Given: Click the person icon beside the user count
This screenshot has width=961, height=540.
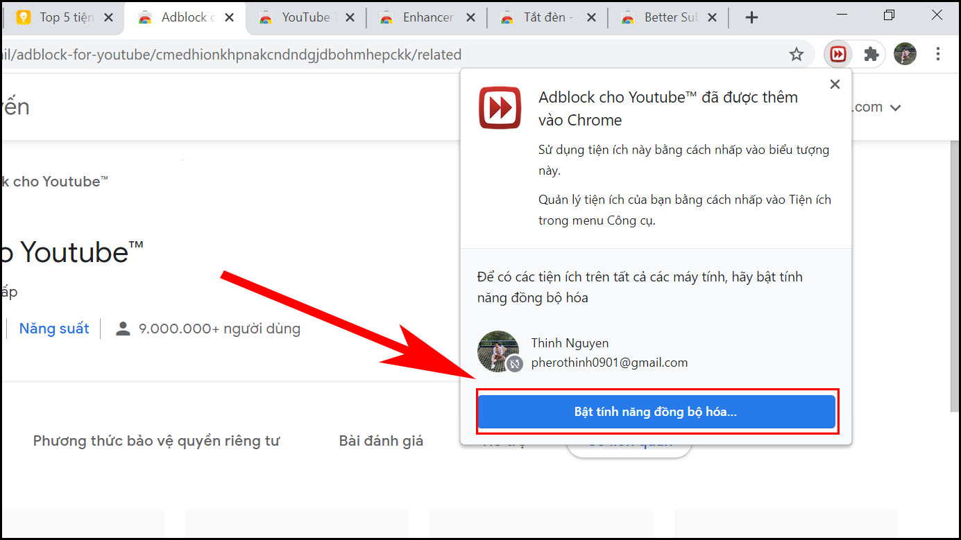Looking at the screenshot, I should pyautogui.click(x=123, y=328).
